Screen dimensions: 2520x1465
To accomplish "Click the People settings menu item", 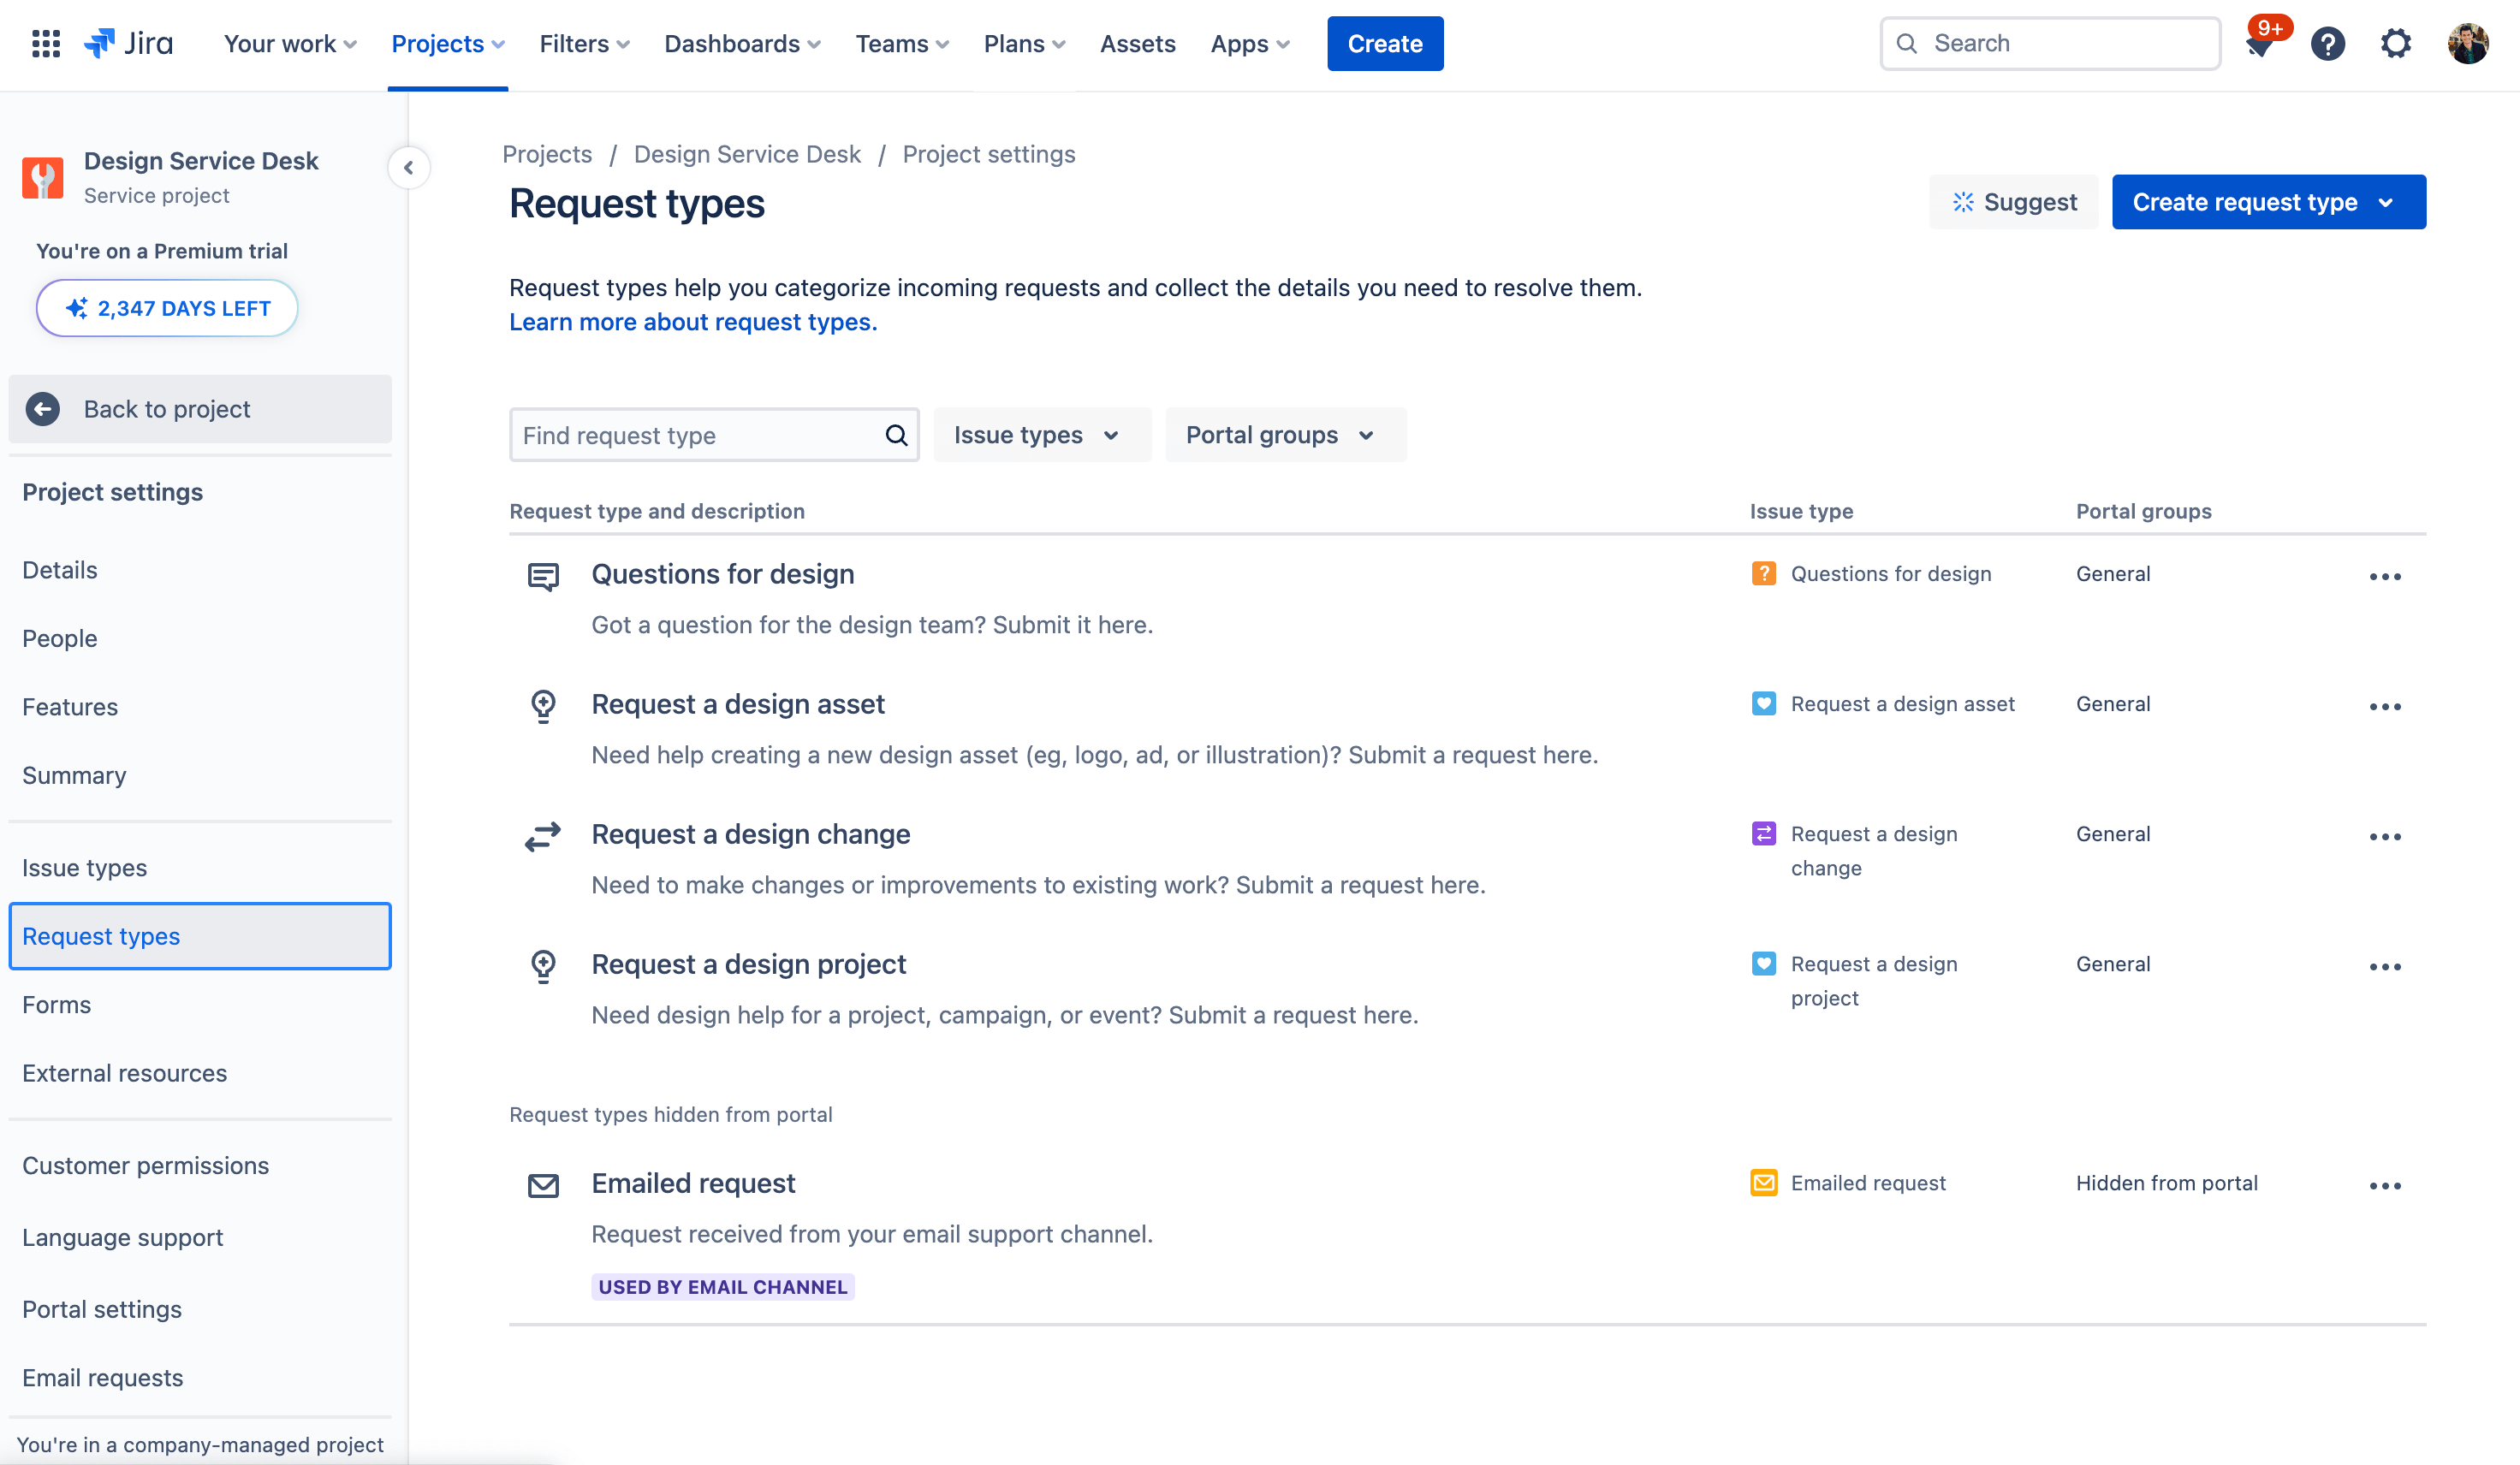I will [x=59, y=637].
